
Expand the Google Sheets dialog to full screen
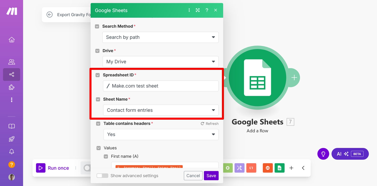click(198, 10)
